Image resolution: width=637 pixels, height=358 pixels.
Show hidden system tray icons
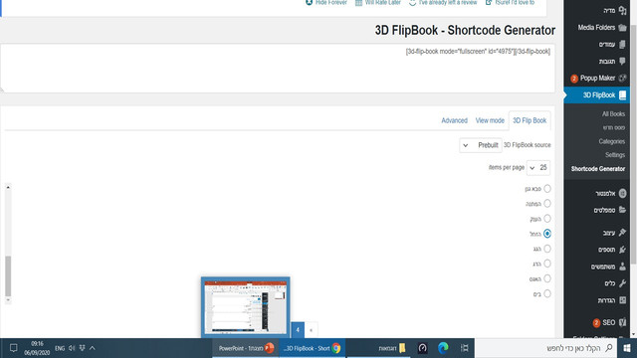pos(93,348)
